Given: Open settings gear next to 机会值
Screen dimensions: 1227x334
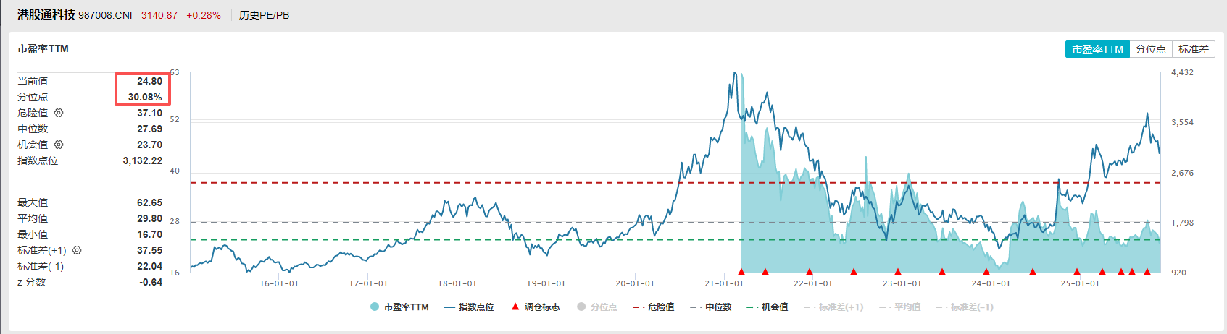Looking at the screenshot, I should pyautogui.click(x=59, y=145).
